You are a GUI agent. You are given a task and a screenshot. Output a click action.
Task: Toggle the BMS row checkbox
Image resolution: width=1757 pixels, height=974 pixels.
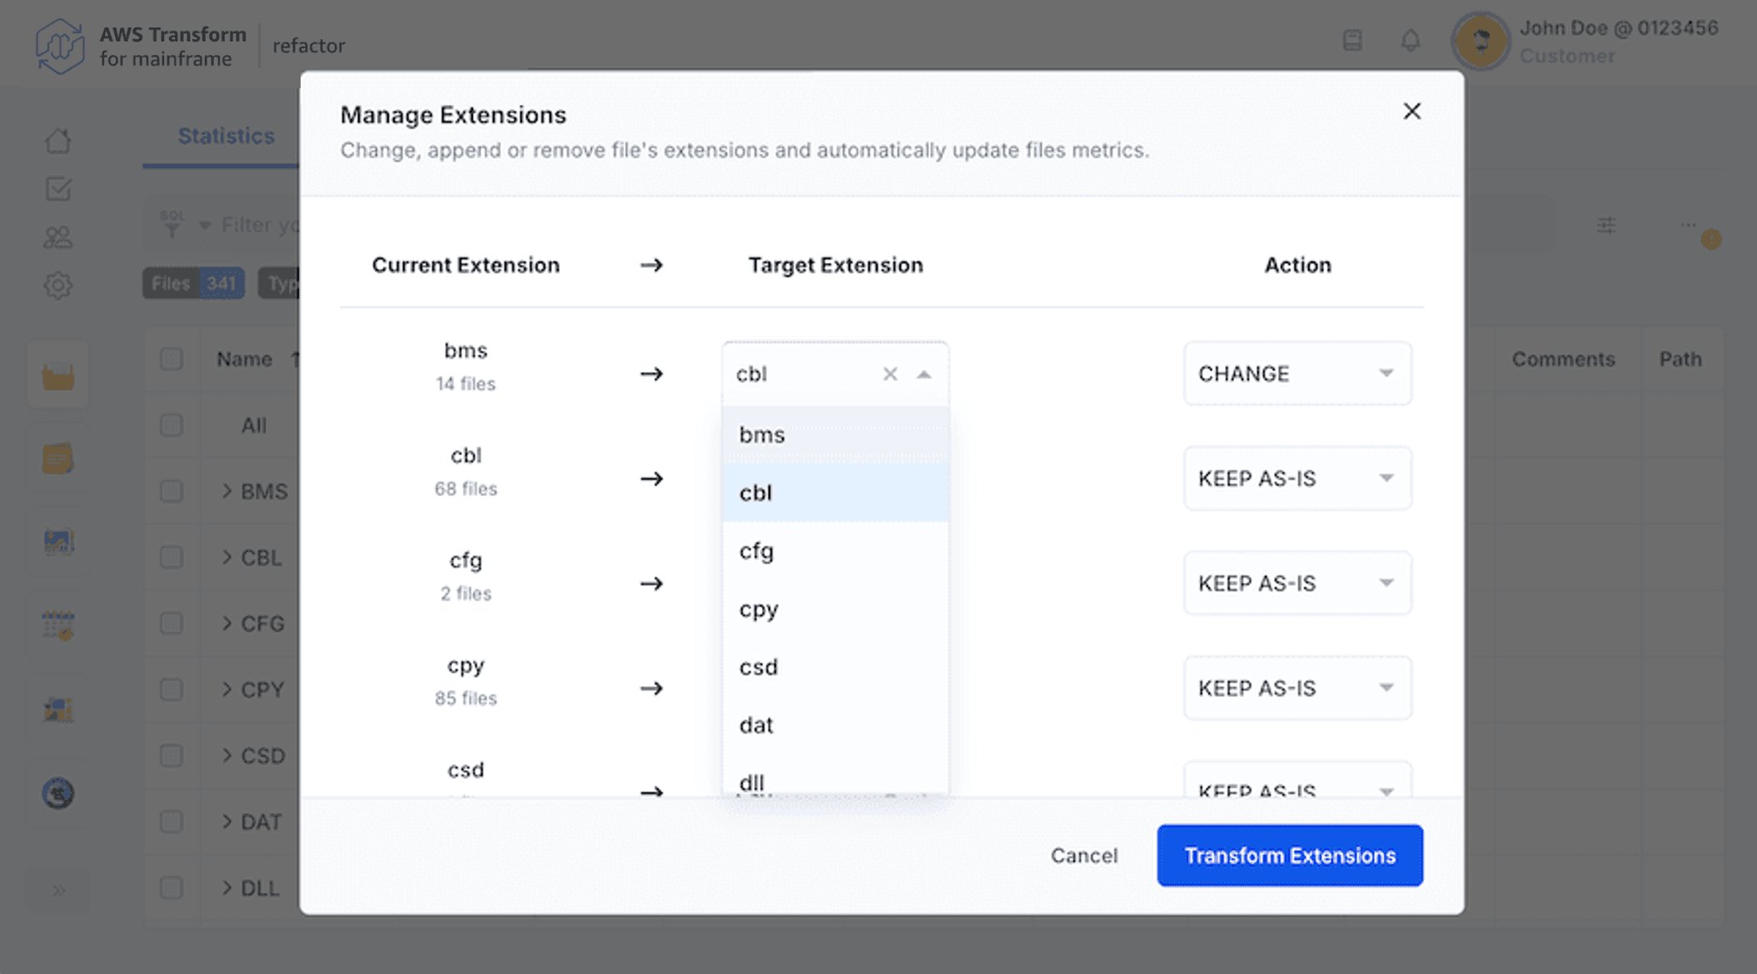coord(172,491)
